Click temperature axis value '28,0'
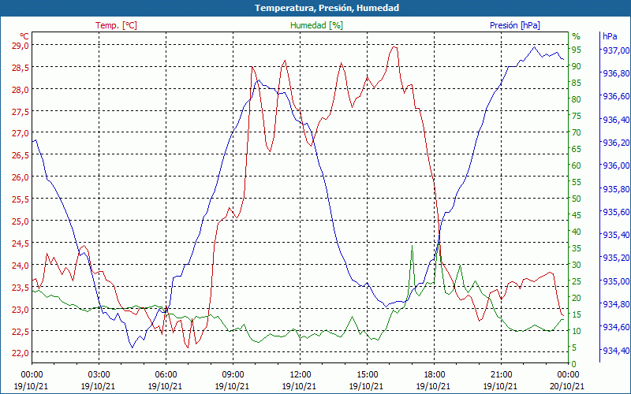 click(21, 90)
